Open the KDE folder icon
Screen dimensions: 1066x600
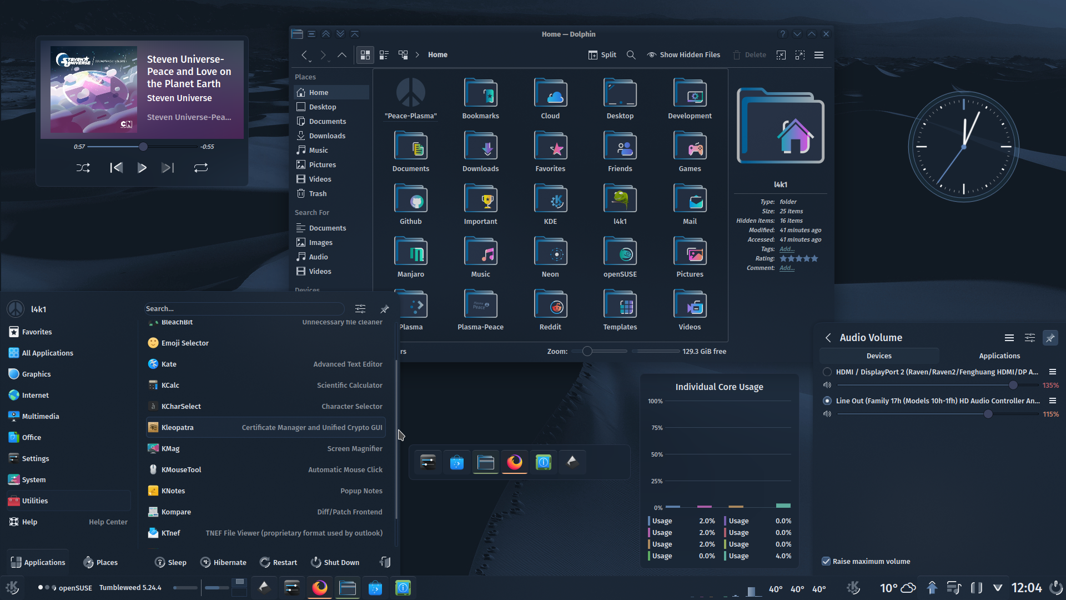tap(550, 200)
